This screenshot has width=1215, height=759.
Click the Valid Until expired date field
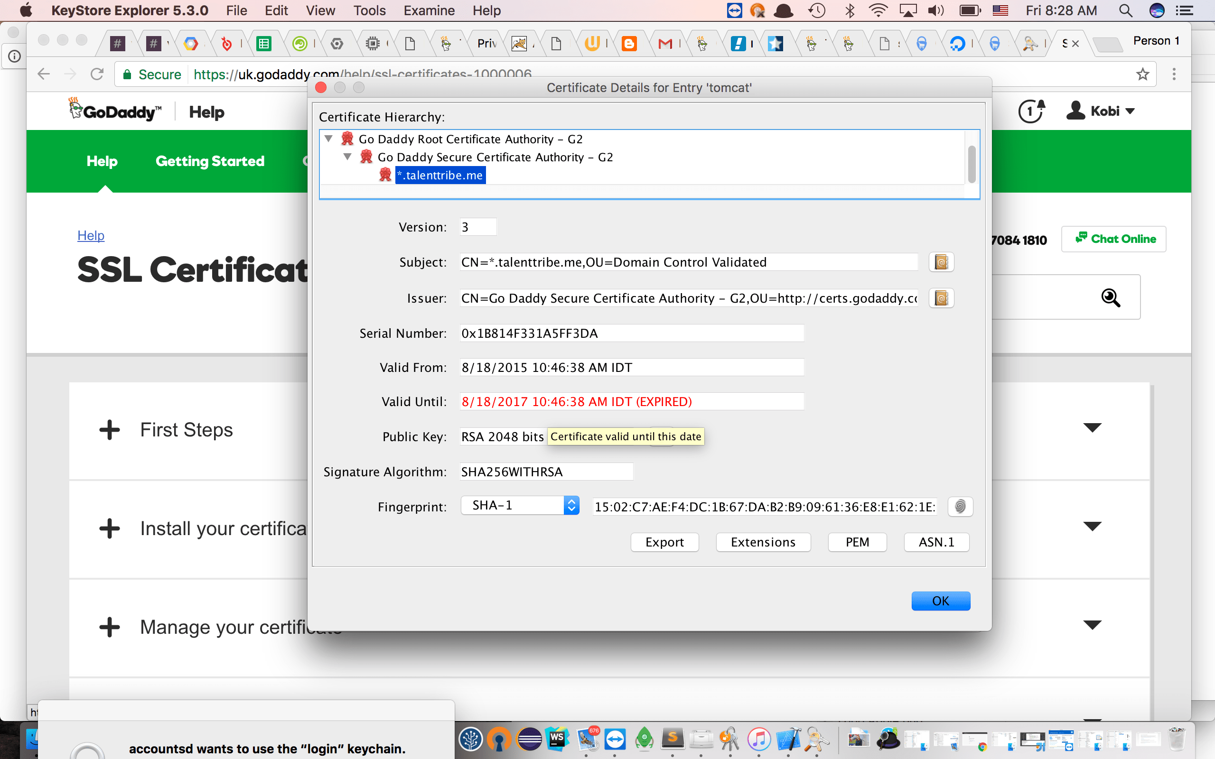point(632,402)
